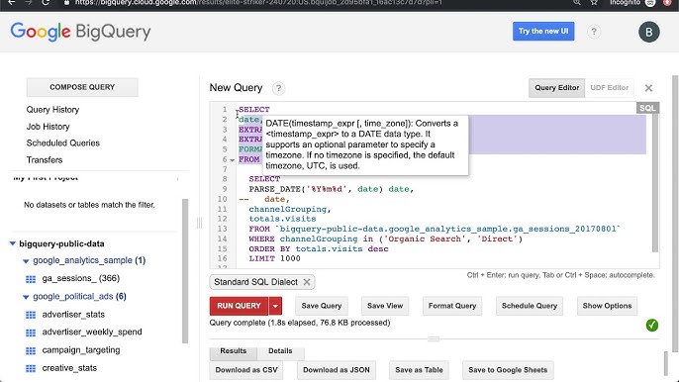Collapse the bigquery-public-data project
The width and height of the screenshot is (679, 382).
[x=13, y=243]
